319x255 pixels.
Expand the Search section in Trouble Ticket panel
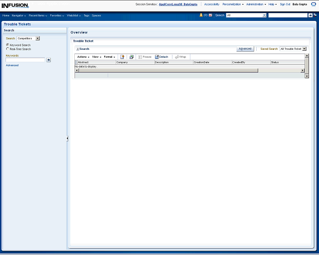point(77,49)
